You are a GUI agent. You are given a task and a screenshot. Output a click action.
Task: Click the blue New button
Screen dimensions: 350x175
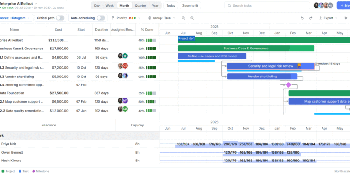pyautogui.click(x=343, y=6)
